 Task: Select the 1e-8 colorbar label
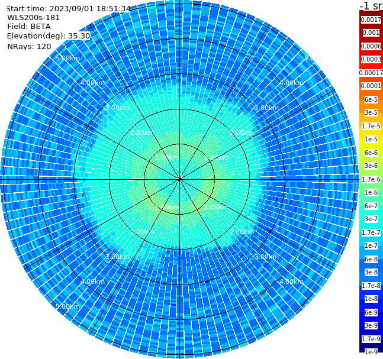tap(371, 299)
